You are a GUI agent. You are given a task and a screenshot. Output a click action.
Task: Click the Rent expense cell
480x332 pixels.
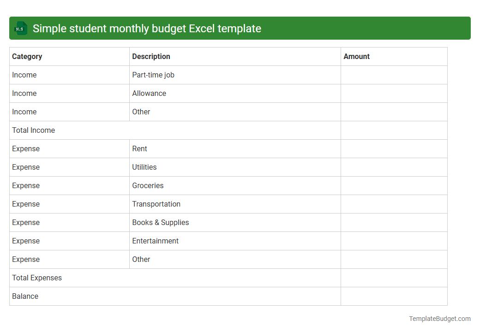(x=139, y=148)
